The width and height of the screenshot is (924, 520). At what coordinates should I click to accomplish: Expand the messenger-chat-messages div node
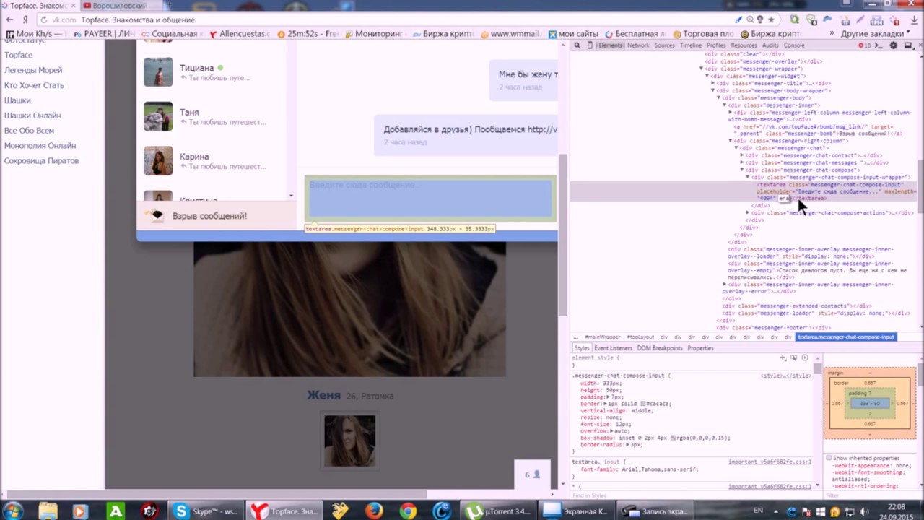[741, 162]
